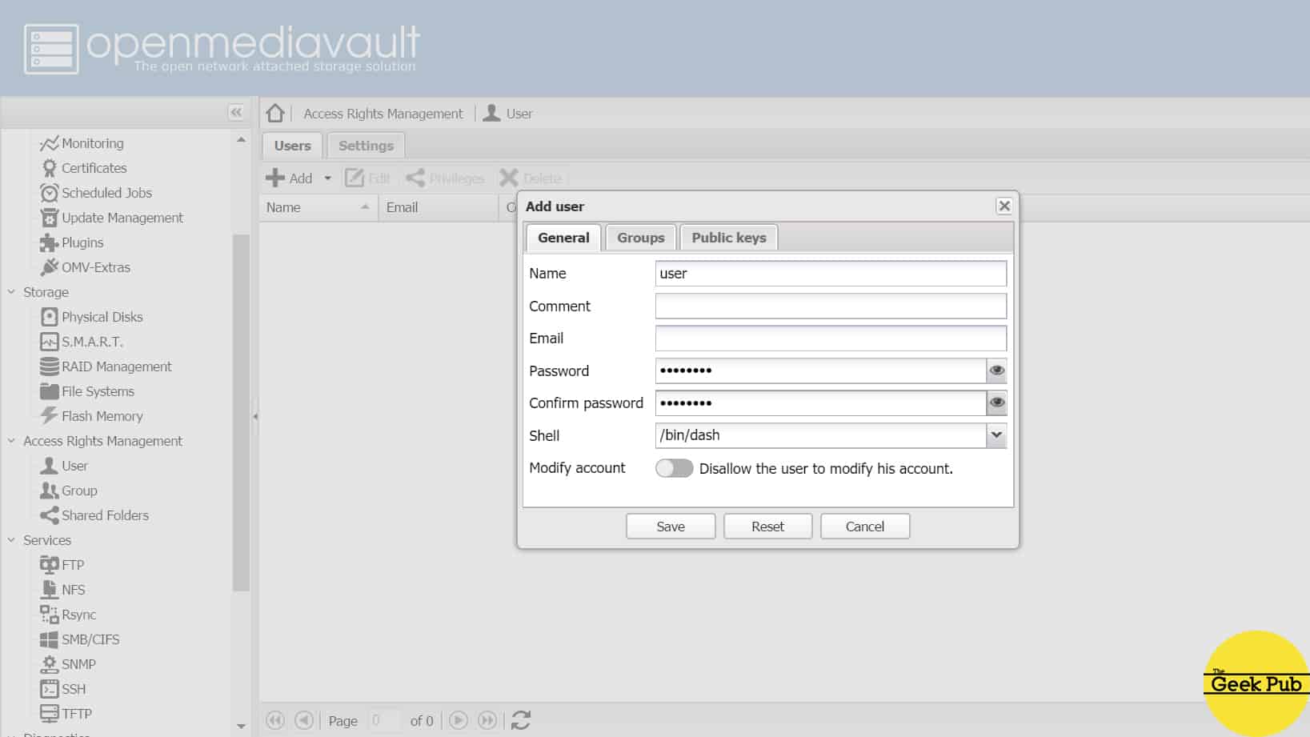Close the Add user dialog

pos(1004,206)
